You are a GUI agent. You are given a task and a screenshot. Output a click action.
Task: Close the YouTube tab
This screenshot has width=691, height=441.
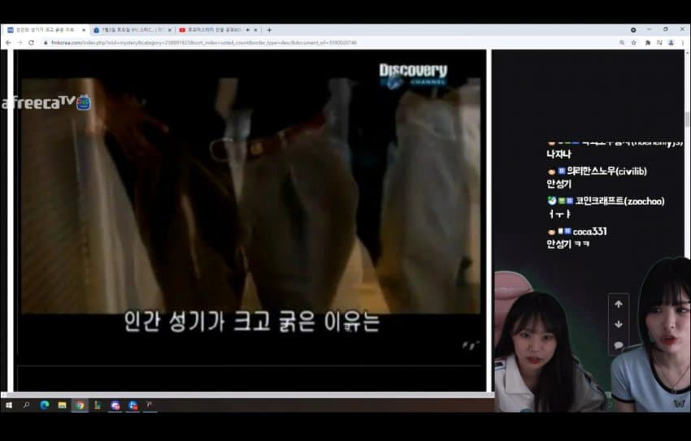click(255, 30)
